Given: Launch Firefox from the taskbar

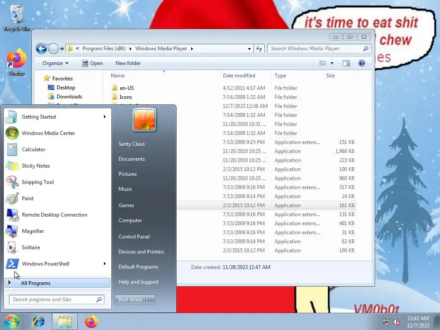Looking at the screenshot, I should pyautogui.click(x=92, y=321).
